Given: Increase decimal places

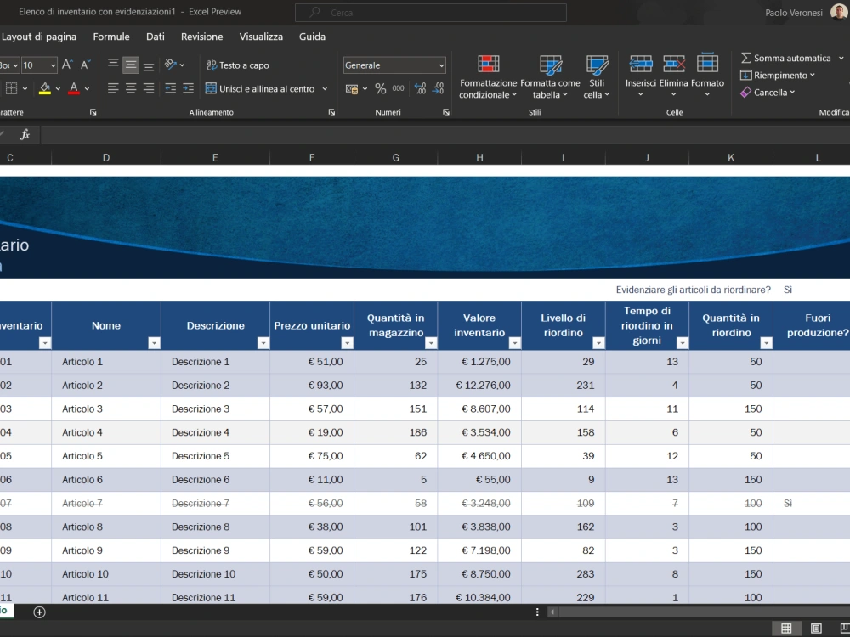Looking at the screenshot, I should [x=420, y=89].
